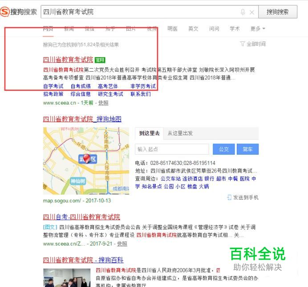Click the 发送到手机 phone icon
Viewport: 308px width, 287px height.
[229, 197]
